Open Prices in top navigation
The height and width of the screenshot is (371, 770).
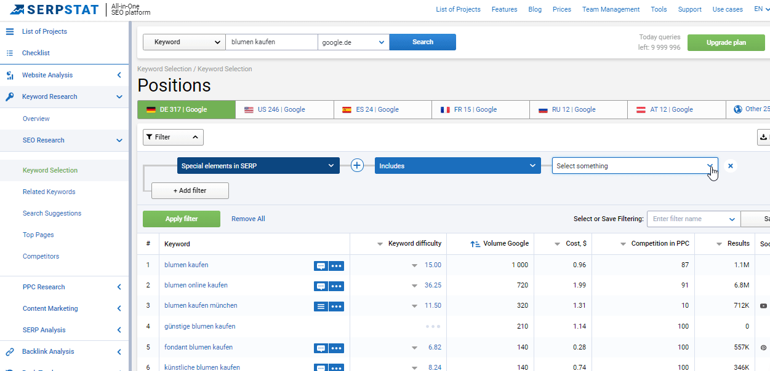[562, 9]
